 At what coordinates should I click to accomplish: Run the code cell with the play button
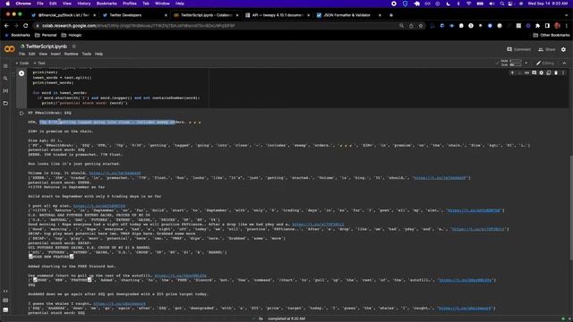pos(21,73)
